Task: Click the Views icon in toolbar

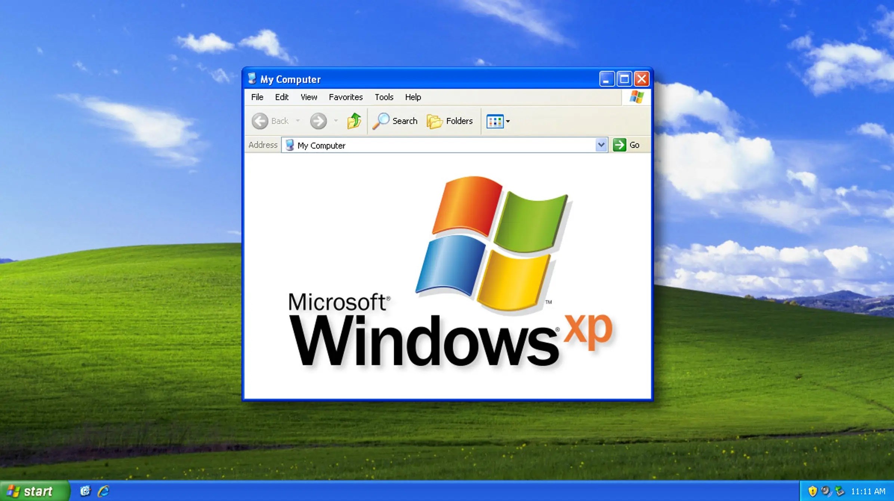Action: coord(495,121)
